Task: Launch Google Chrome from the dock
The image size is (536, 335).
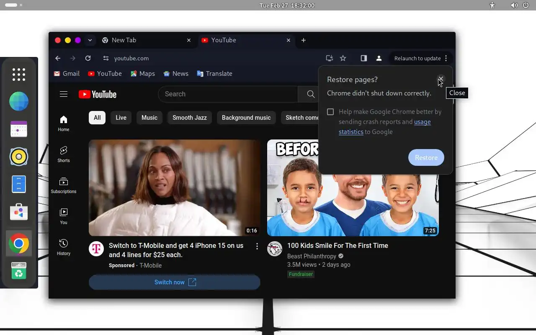Action: [19, 244]
